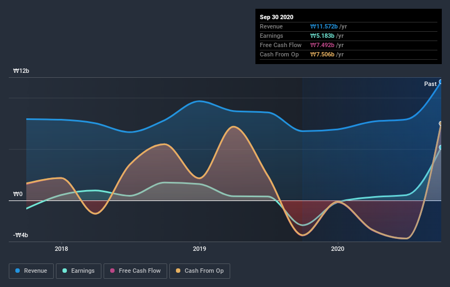Click the Past label in the chart
Screen dimensions: 450x287
tap(430, 84)
